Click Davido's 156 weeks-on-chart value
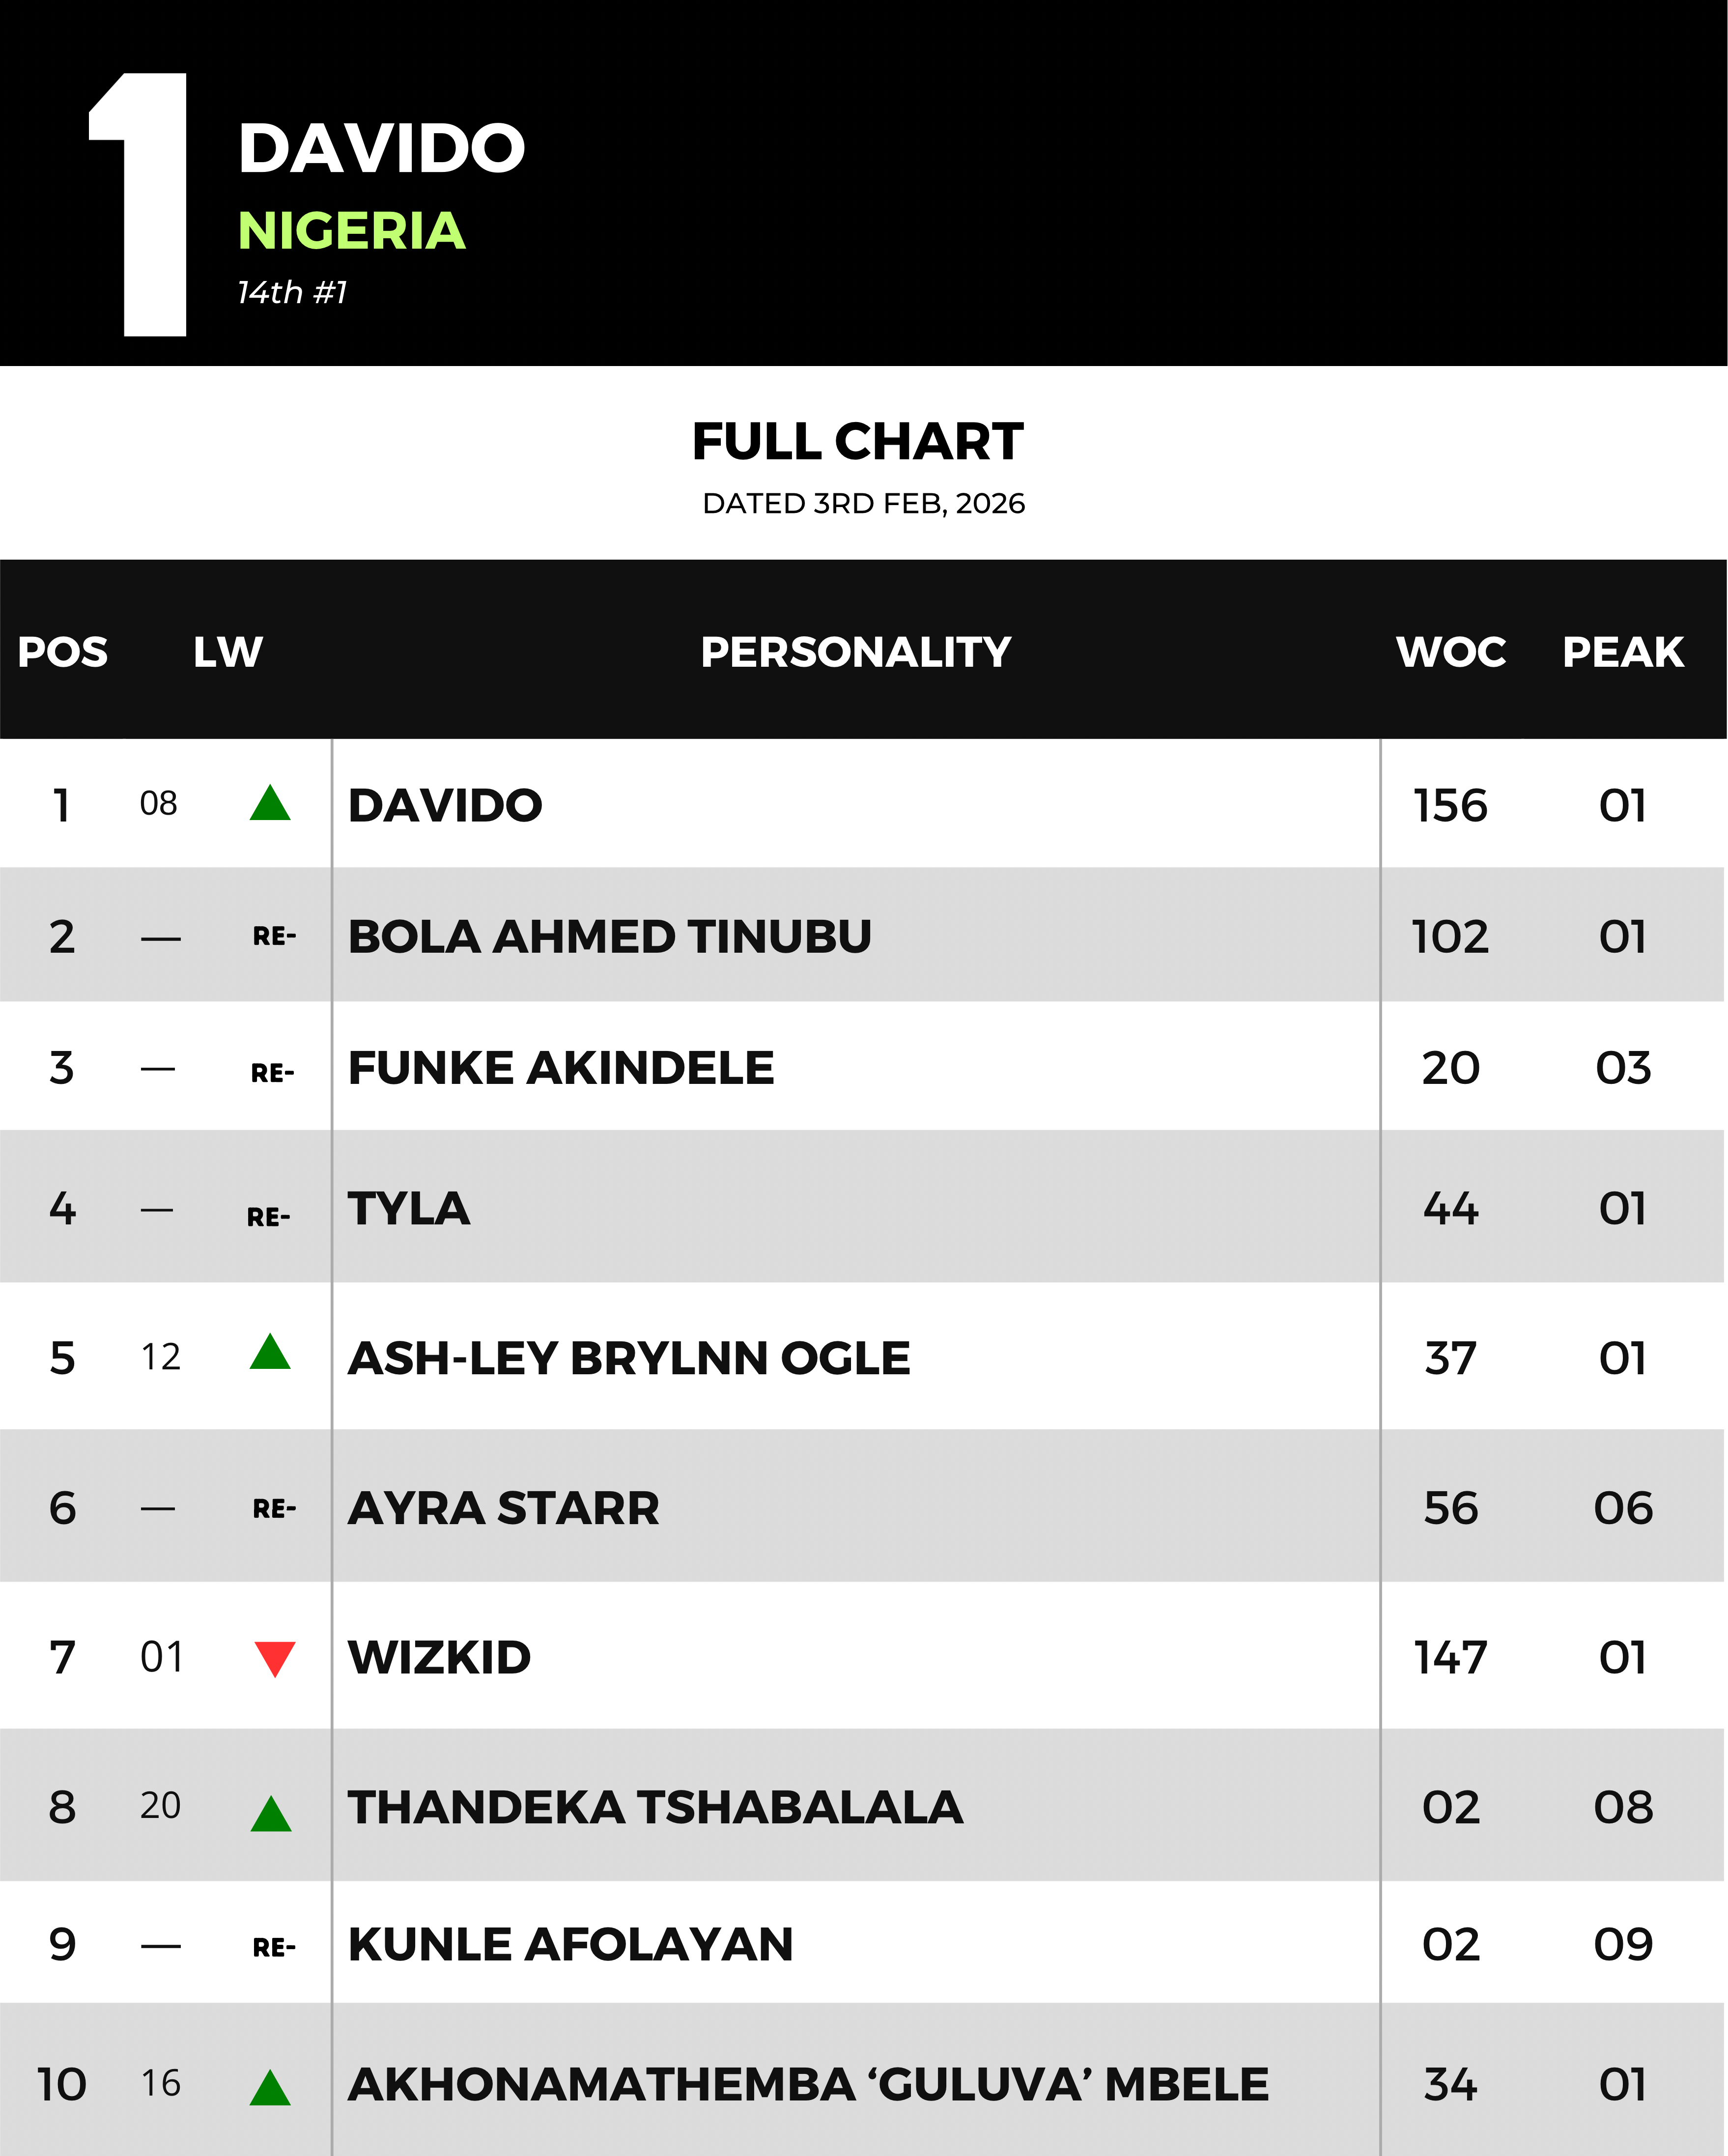The height and width of the screenshot is (2156, 1728). coord(1450,806)
